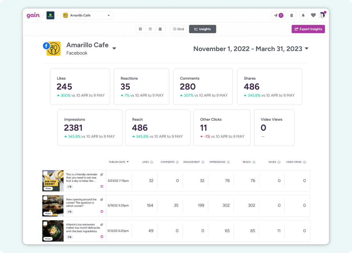Open the bananas Did You Know post thumbnail
Viewport: 352px width, 253px height.
[x=53, y=181]
